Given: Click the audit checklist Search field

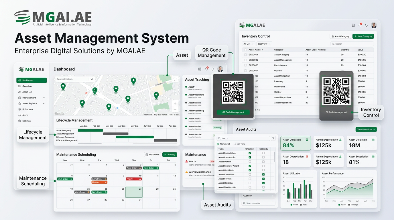Looking at the screenshot, I should click(243, 138).
